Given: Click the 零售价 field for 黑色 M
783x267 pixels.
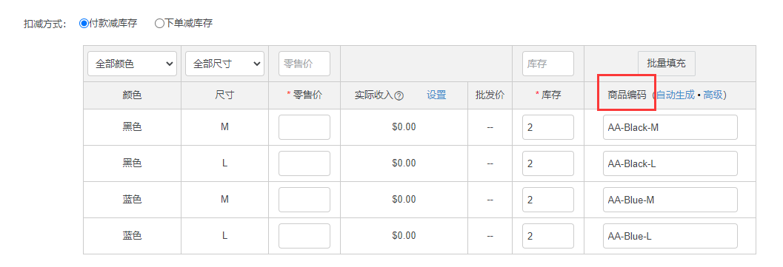Looking at the screenshot, I should click(x=304, y=127).
